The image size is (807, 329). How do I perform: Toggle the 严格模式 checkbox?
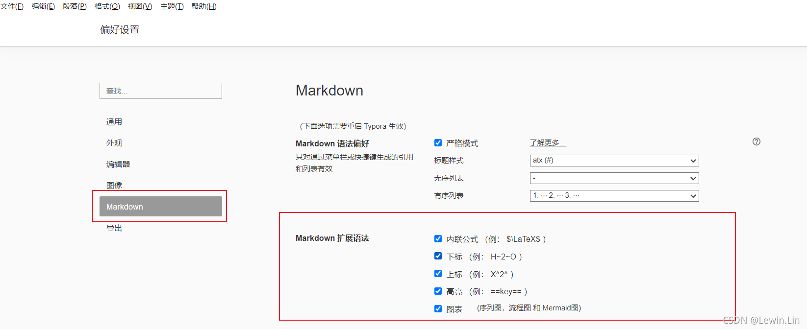[438, 143]
